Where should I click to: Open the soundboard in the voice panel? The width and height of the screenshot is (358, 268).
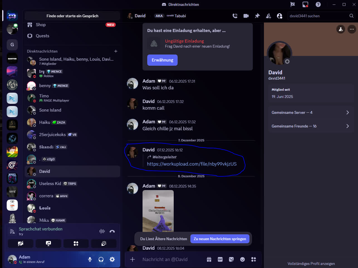(x=104, y=243)
